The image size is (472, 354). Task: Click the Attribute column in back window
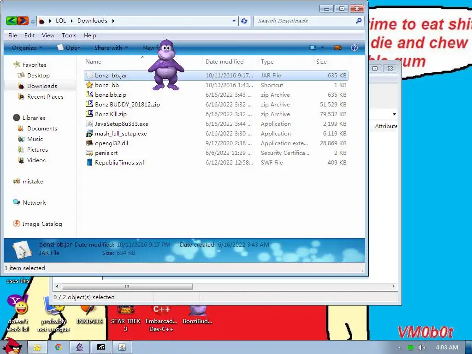click(386, 126)
